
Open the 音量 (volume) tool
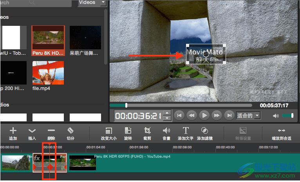[x=166, y=131]
